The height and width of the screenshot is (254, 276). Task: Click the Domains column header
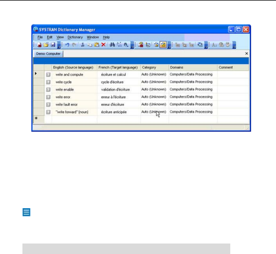[193, 68]
